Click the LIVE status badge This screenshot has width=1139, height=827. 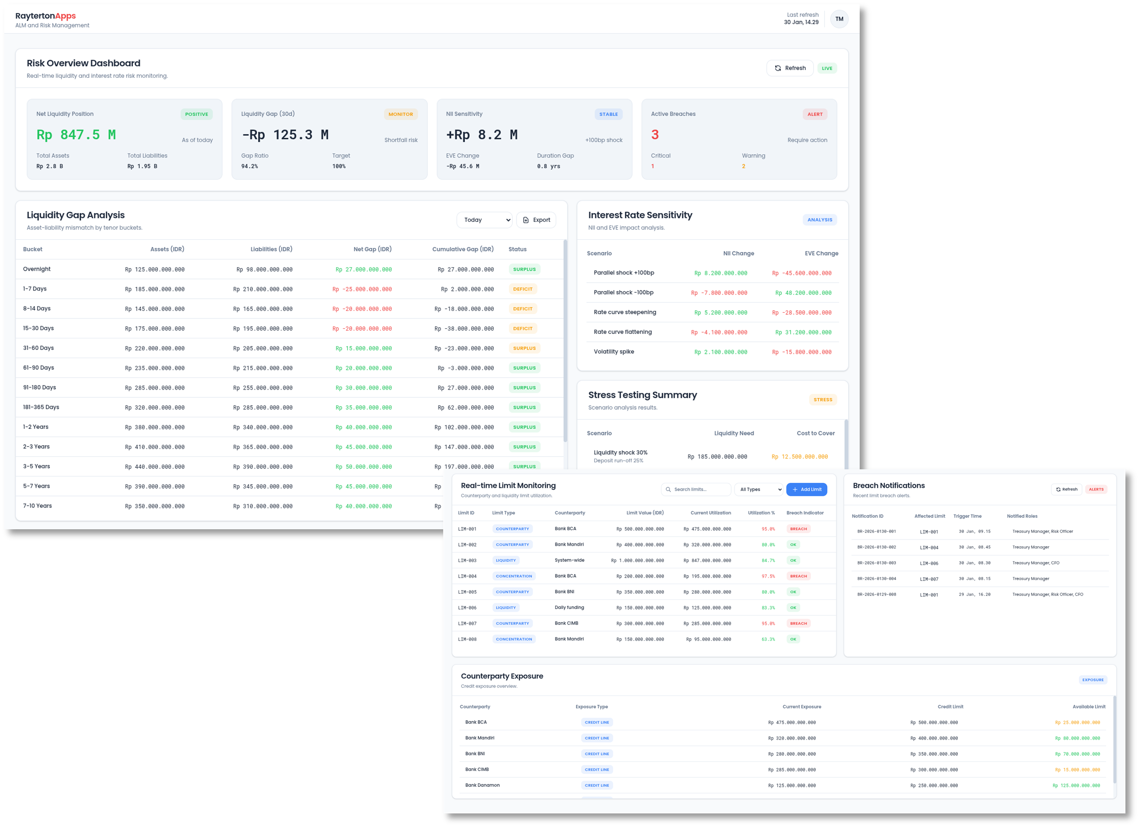pos(827,68)
